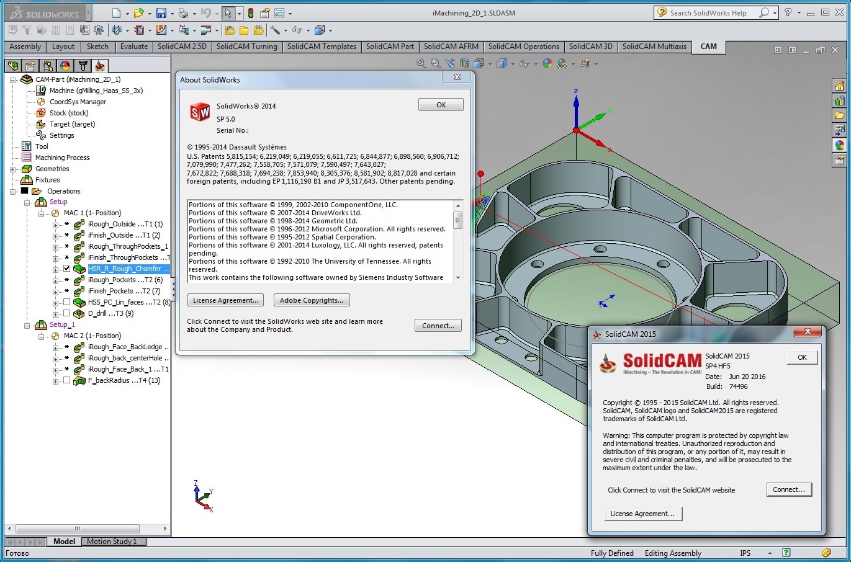Click the Select arrow cursor tool
Image resolution: width=851 pixels, height=562 pixels.
[228, 13]
